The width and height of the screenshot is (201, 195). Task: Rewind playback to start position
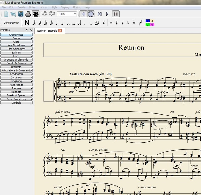pyautogui.click(x=100, y=14)
